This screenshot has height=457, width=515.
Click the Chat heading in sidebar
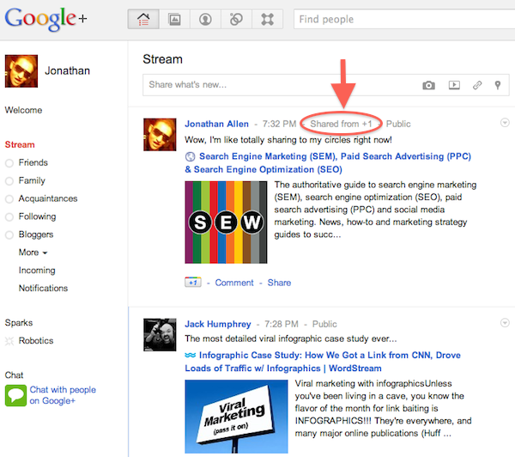tap(14, 375)
